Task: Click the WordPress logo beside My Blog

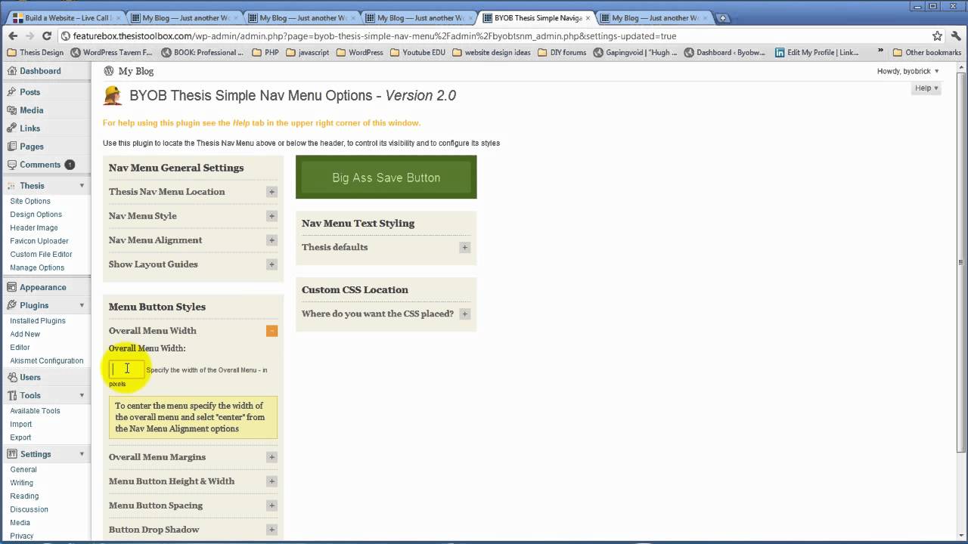Action: point(109,71)
